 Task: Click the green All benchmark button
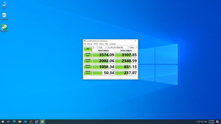88,49
